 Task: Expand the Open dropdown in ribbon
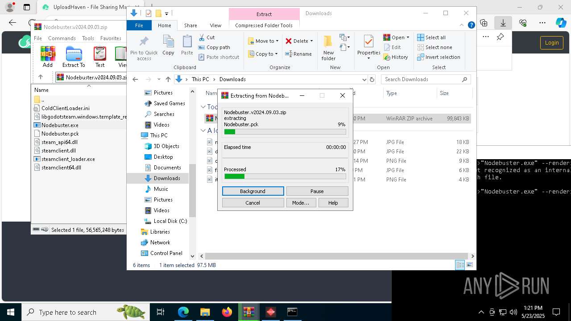coord(407,37)
